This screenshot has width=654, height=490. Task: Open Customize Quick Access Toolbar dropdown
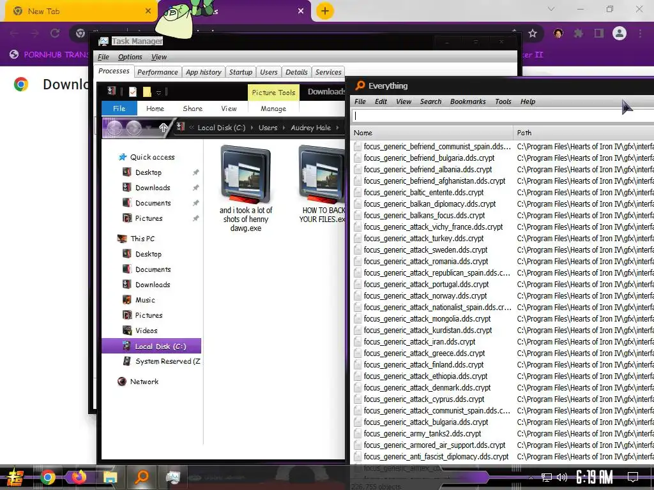pyautogui.click(x=158, y=92)
